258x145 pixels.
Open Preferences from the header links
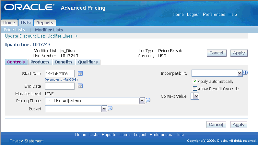[x=214, y=15]
